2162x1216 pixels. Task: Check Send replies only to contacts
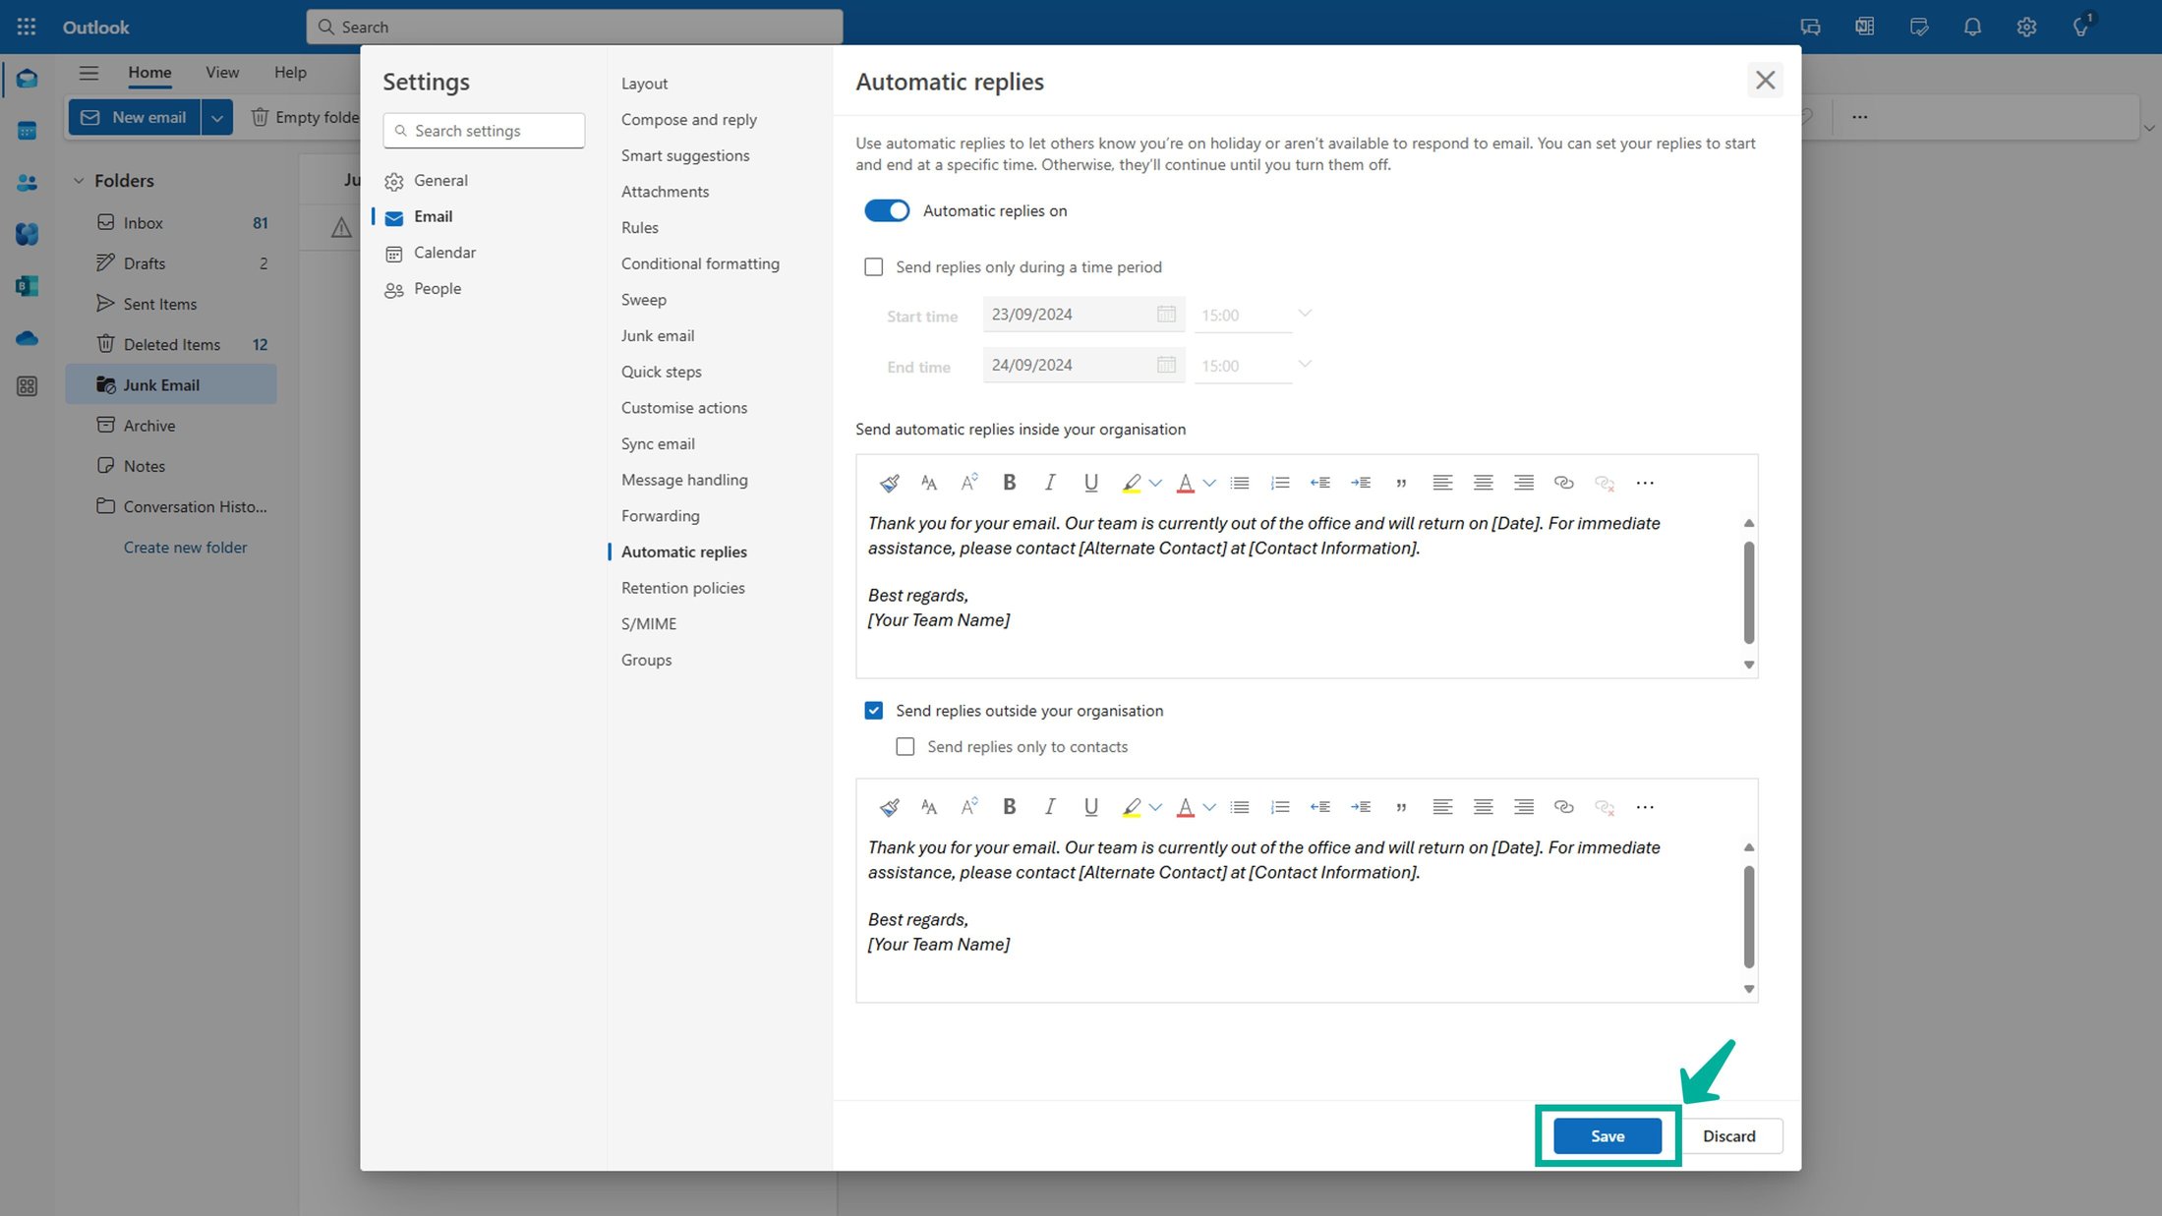click(905, 746)
